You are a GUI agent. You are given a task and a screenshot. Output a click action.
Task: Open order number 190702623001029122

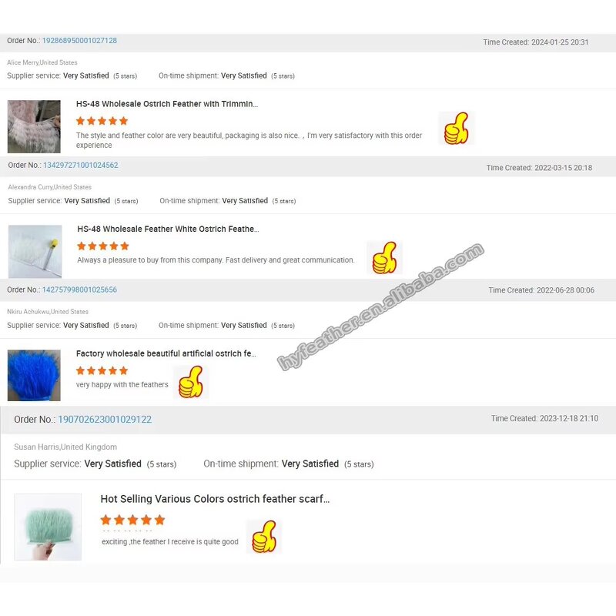(105, 419)
